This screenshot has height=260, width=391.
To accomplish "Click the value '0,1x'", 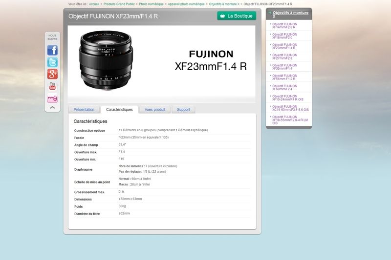I will pos(121,192).
